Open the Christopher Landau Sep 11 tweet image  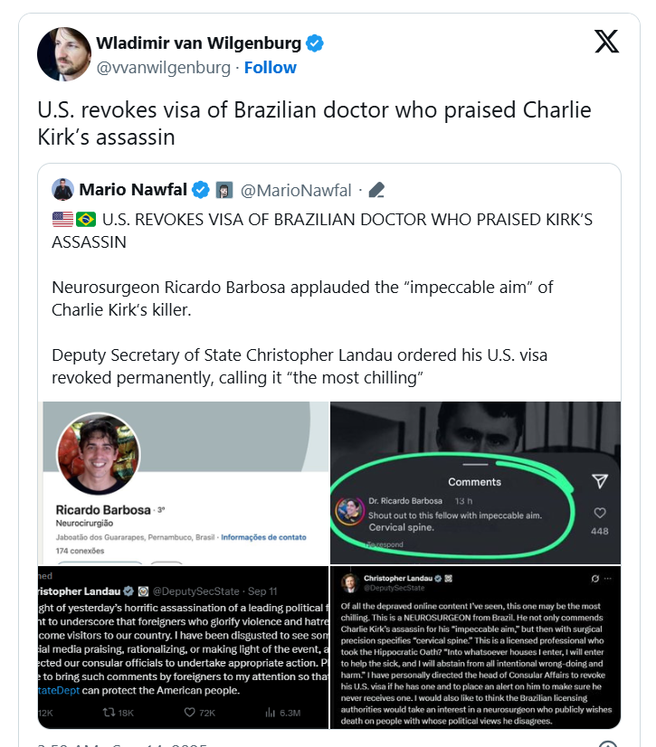pyautogui.click(x=184, y=648)
